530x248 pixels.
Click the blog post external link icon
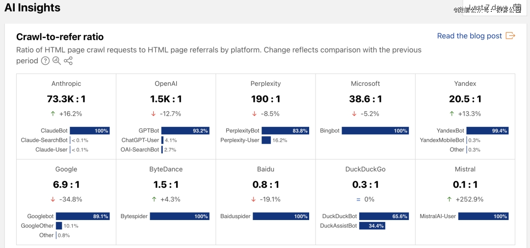(510, 36)
